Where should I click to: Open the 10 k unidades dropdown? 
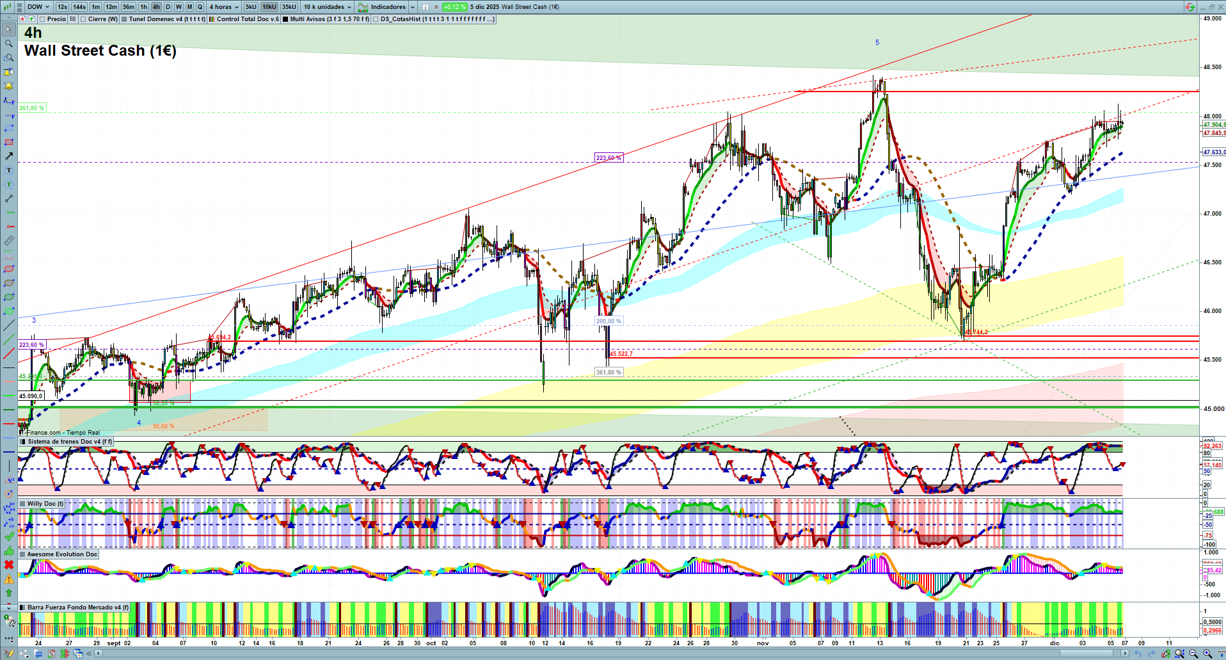point(328,7)
